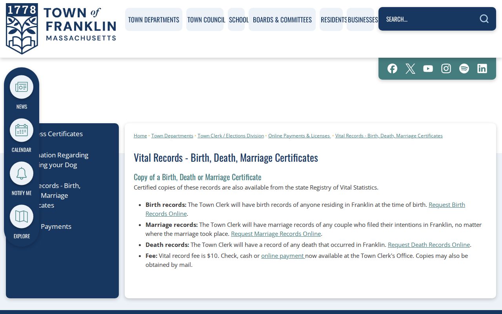The width and height of the screenshot is (502, 314).
Task: Follow Request Birth Records Online link
Action: coord(447,204)
